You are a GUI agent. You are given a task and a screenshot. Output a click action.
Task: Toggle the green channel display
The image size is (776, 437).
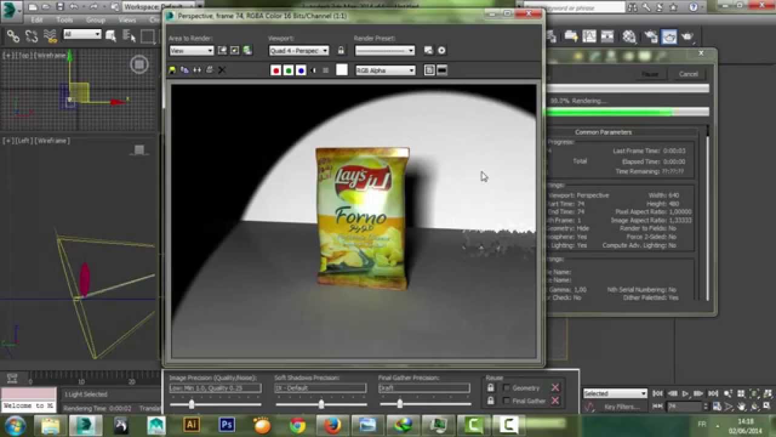(x=289, y=70)
